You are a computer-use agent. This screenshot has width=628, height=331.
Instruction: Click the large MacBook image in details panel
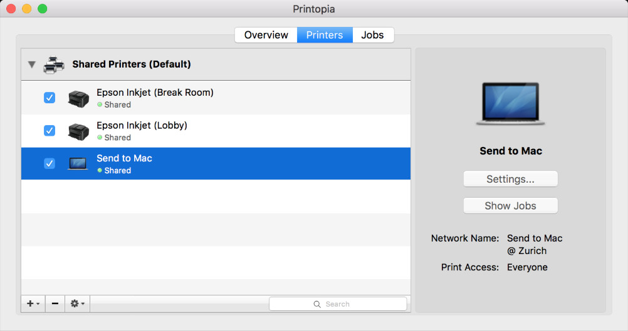[x=510, y=104]
